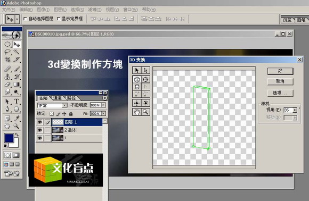Open 选项... button
This screenshot has width=309, height=201.
point(280,93)
